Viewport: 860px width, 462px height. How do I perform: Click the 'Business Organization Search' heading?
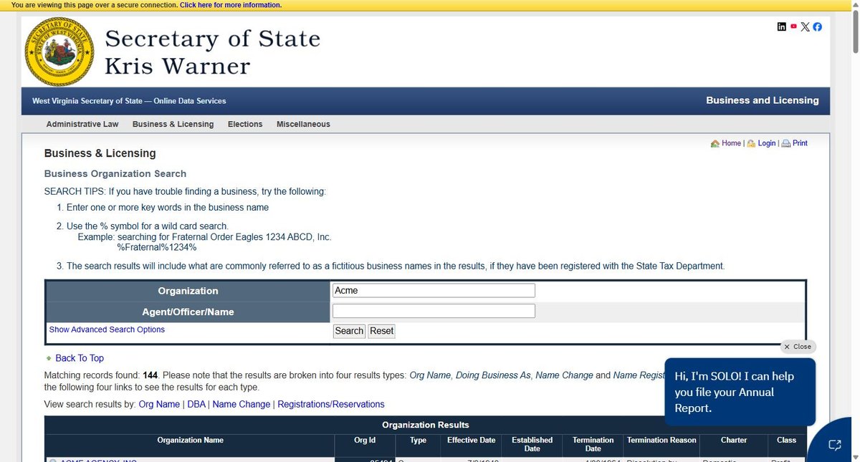click(115, 173)
